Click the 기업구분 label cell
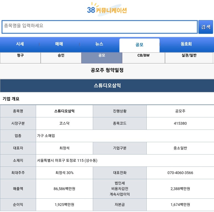The width and height of the screenshot is (214, 212). pos(120,148)
